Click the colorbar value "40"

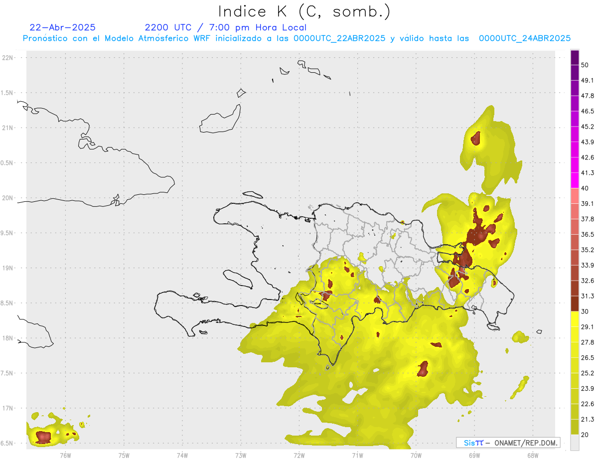pyautogui.click(x=586, y=188)
